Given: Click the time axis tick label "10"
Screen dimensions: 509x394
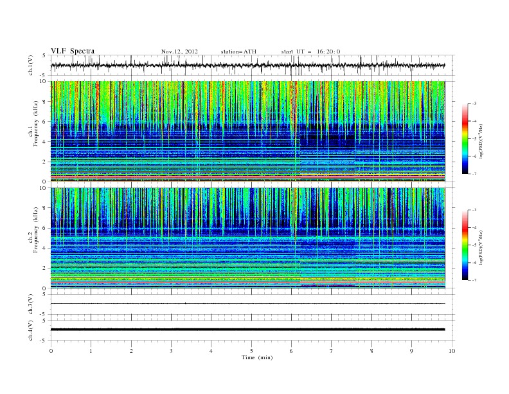Looking at the screenshot, I should (452, 351).
